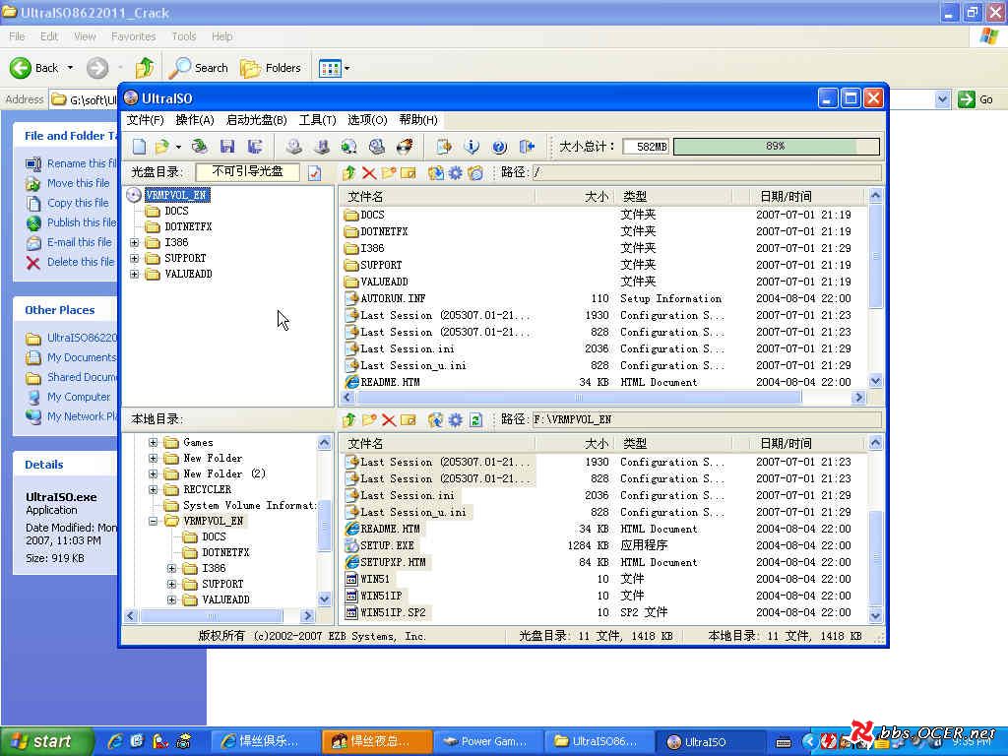The image size is (1008, 756).
Task: Expand New Folder (2) in the local tree
Action: pyautogui.click(x=153, y=473)
